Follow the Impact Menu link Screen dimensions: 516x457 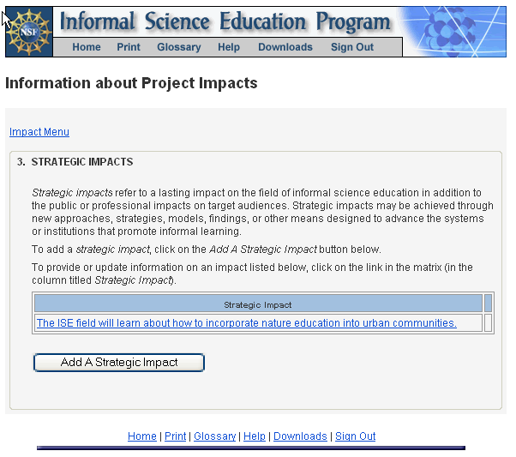39,132
